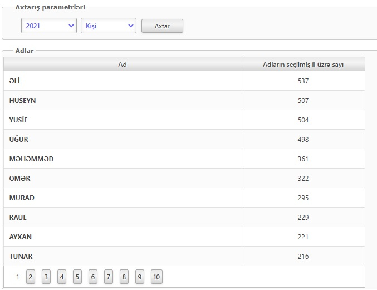Click the Axtar search button
This screenshot has height=290, width=377.
162,26
